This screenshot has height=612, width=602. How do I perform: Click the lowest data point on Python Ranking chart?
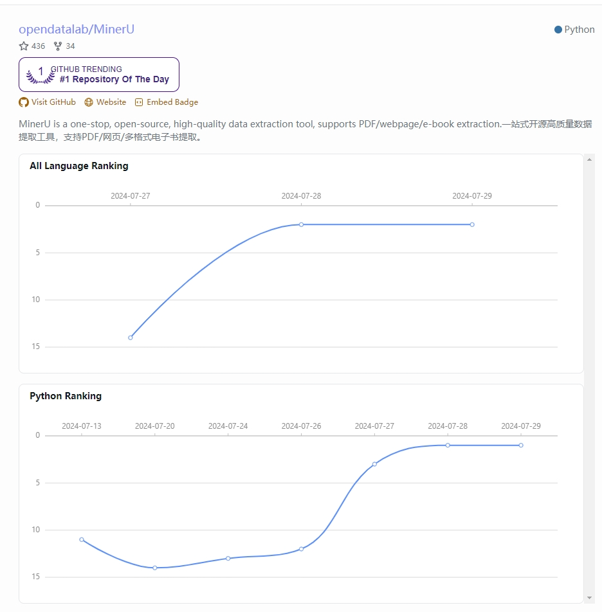pos(154,568)
